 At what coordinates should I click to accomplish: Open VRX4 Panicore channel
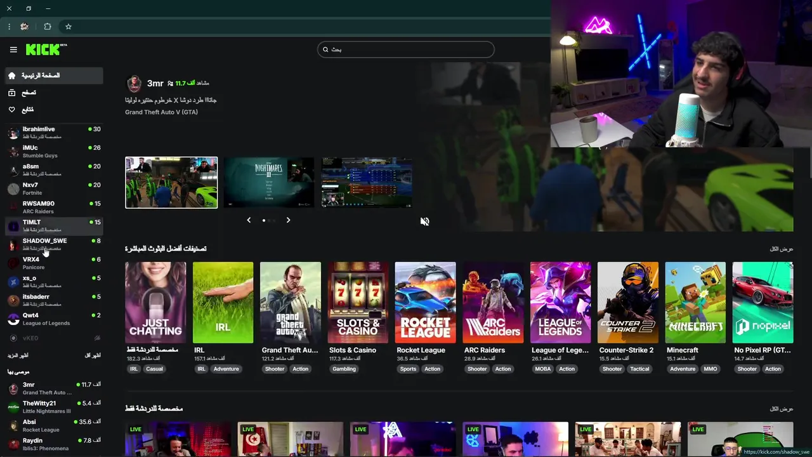54,263
